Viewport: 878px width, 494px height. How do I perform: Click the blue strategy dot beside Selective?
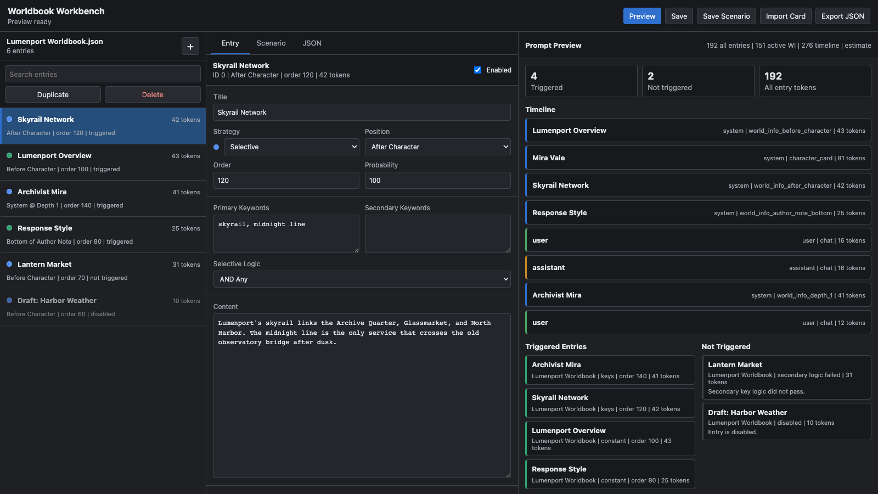tap(216, 147)
